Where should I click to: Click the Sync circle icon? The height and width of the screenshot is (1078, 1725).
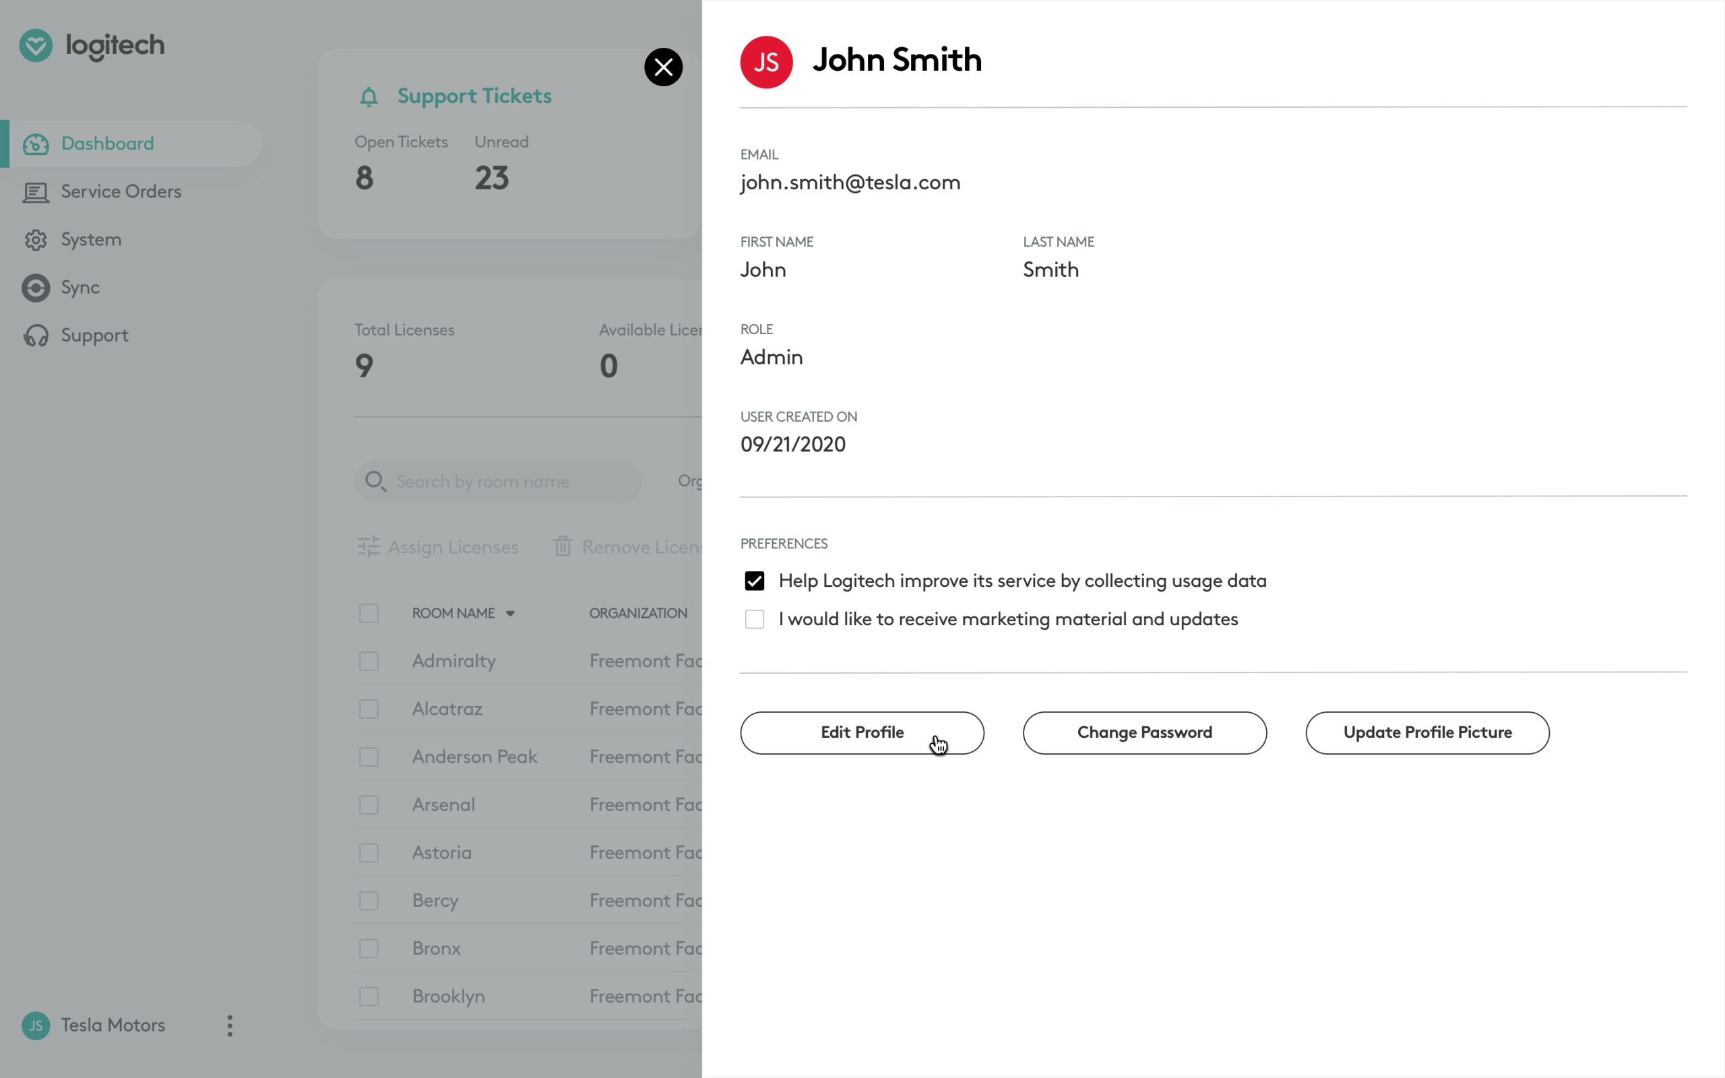click(x=36, y=287)
